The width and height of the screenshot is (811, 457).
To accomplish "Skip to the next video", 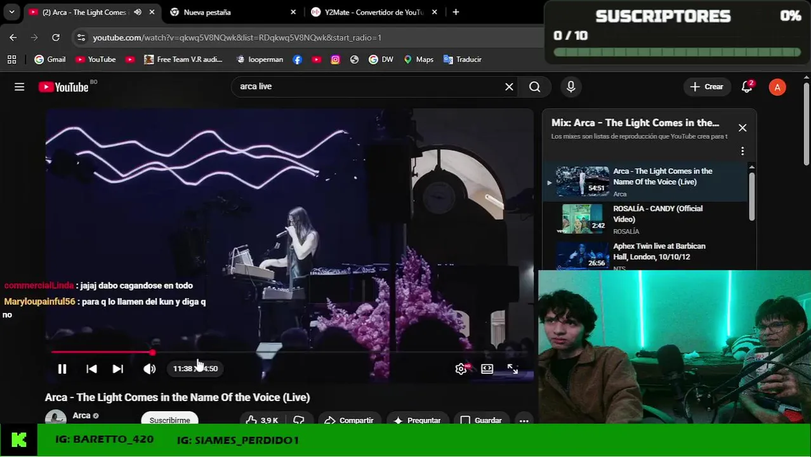I will pyautogui.click(x=118, y=369).
